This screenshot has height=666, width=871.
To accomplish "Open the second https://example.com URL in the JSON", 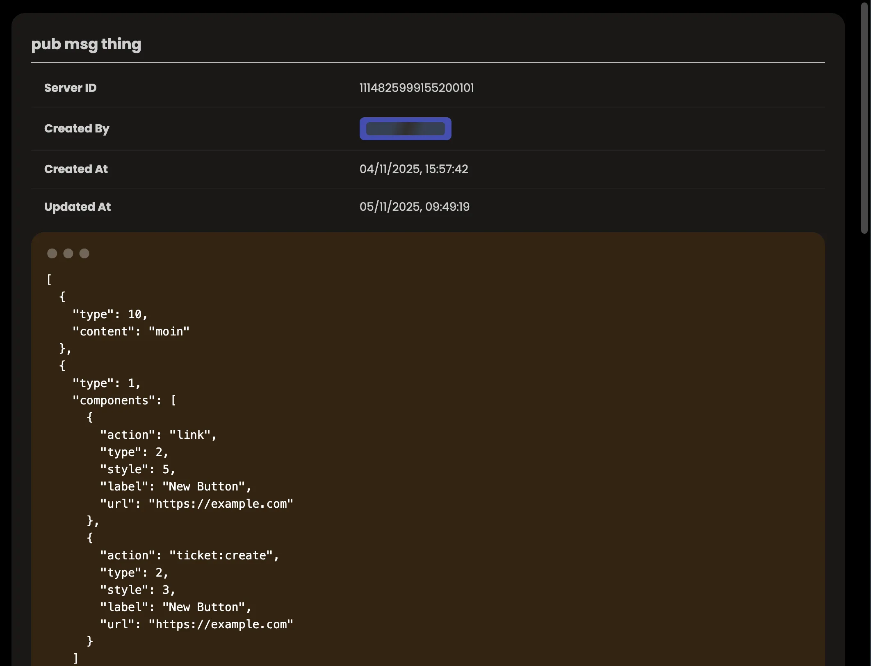I will [221, 624].
